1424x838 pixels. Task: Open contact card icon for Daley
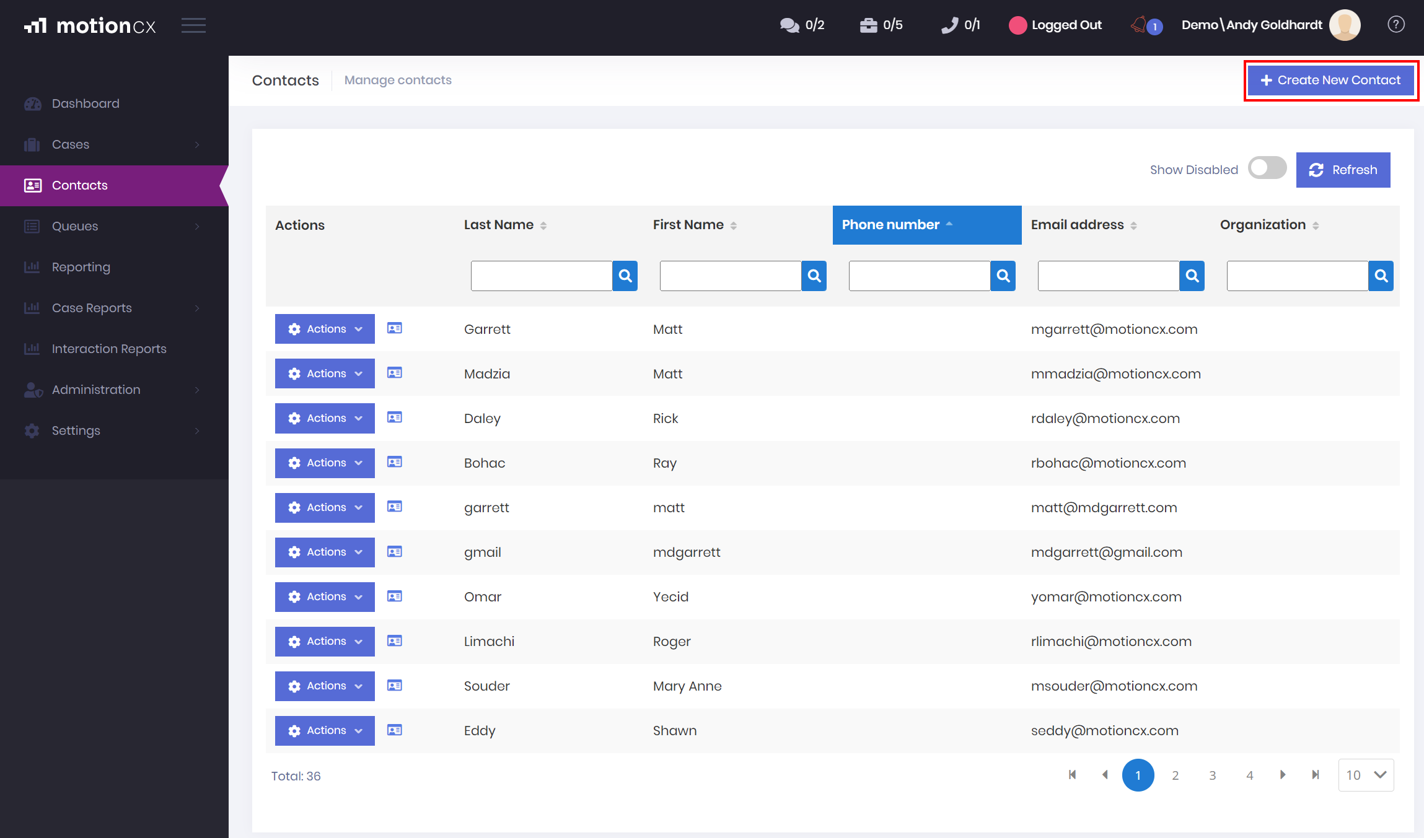[395, 417]
